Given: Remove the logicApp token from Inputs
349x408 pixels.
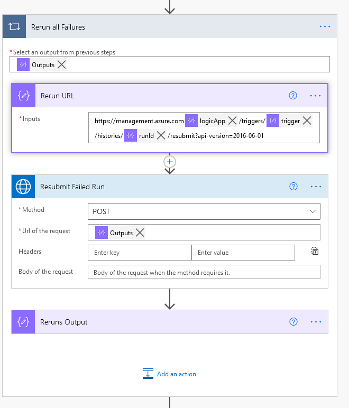Looking at the screenshot, I should point(232,121).
